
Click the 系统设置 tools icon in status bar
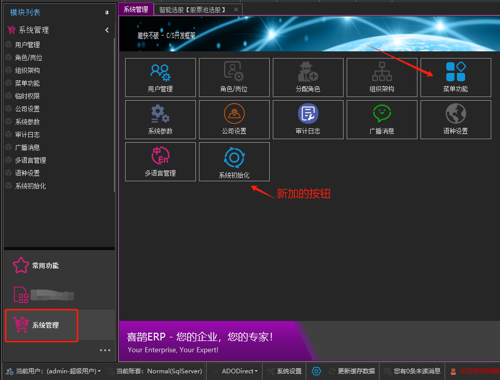pos(271,371)
